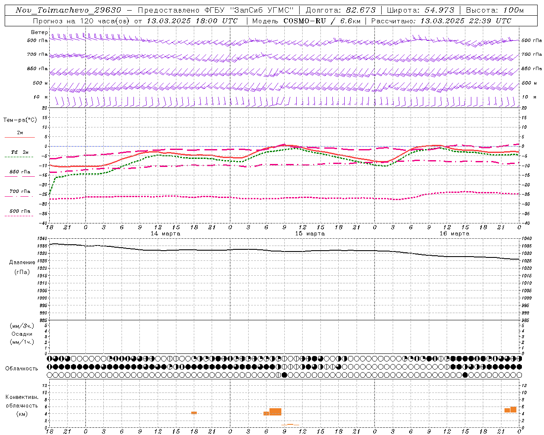The width and height of the screenshot is (544, 435).
Task: Click the "500 гПа" legend entry below "700 гПа"
Action: (x=20, y=211)
